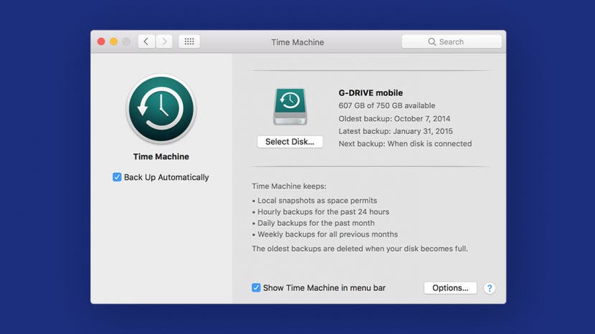Toggle the Back Up Automatically checkbox

[x=117, y=177]
